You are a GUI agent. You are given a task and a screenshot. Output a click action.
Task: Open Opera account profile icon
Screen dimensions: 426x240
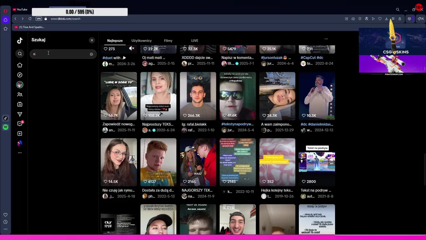[x=400, y=19]
